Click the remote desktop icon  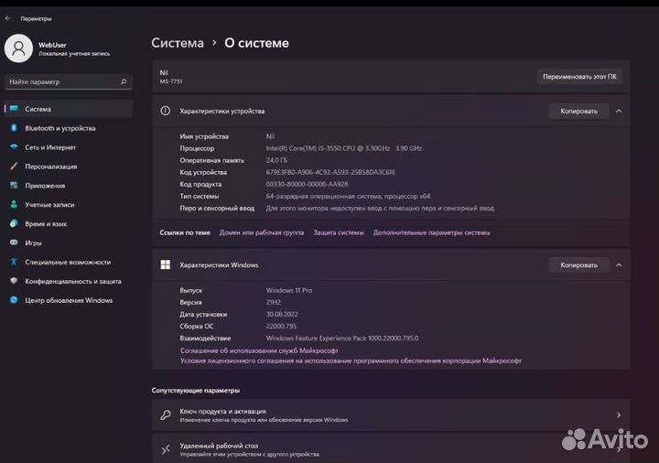click(x=166, y=449)
